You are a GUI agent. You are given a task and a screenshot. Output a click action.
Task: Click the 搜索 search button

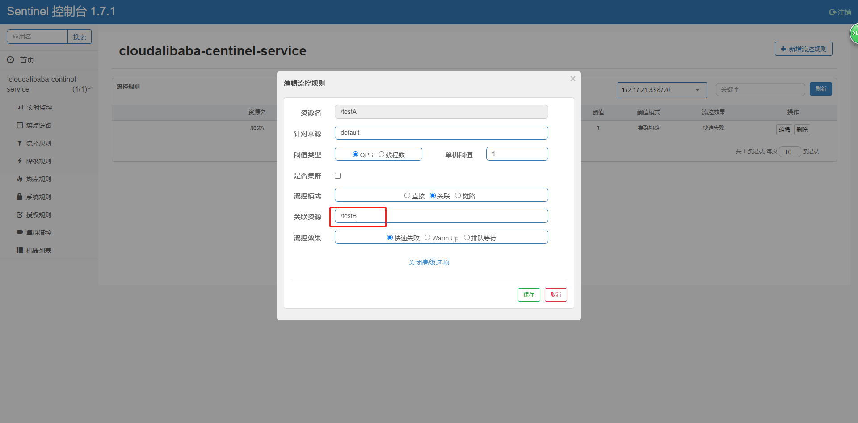click(x=80, y=37)
